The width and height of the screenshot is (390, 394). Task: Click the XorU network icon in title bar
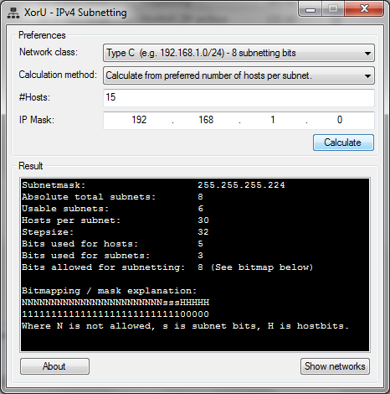click(x=13, y=13)
